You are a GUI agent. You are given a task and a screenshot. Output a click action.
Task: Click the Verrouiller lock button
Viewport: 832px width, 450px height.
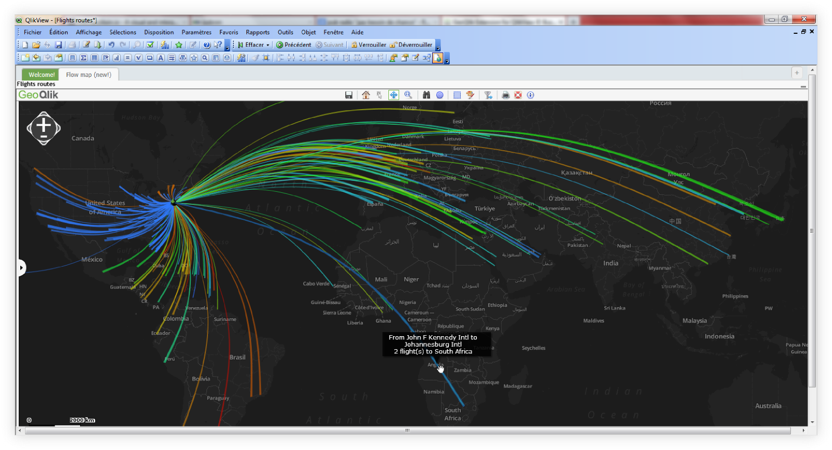click(x=369, y=45)
